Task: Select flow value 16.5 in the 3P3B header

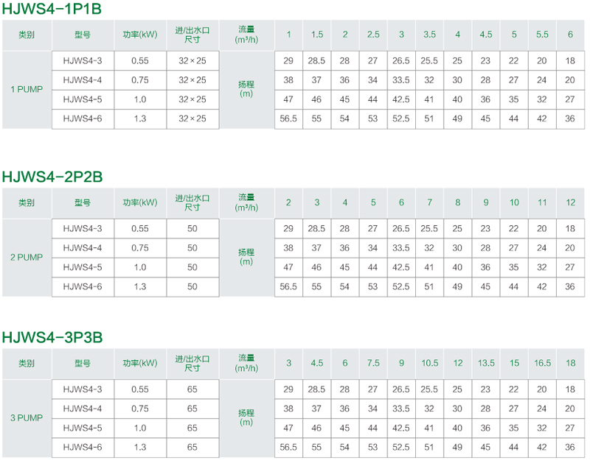Action: [542, 363]
